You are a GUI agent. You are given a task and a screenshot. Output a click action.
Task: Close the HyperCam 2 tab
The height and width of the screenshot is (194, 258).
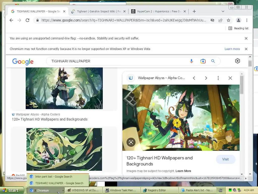[185, 11]
